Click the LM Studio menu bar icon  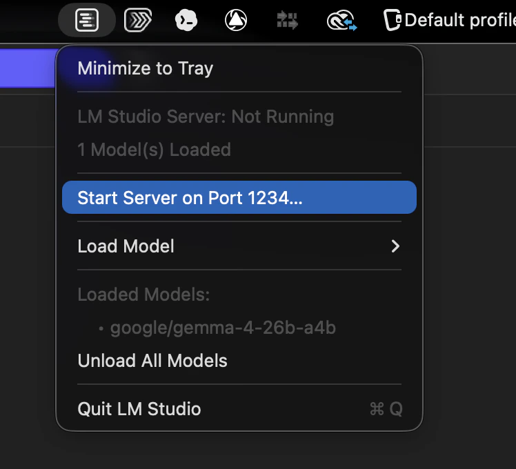pos(86,20)
